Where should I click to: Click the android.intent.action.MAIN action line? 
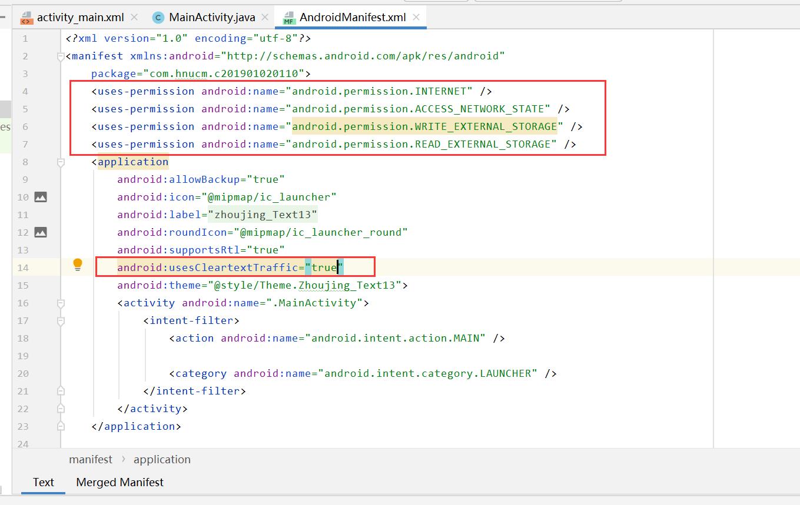tap(337, 338)
